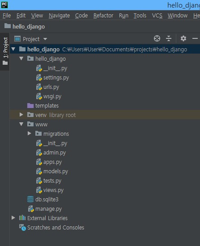
Task: Select views.py file name
Action: pos(53,190)
